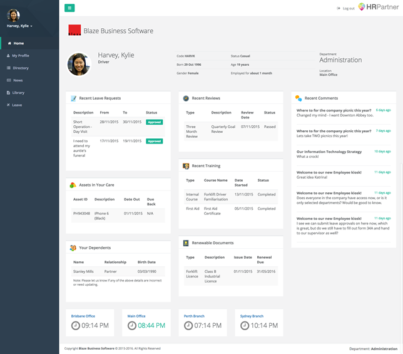Expand the Harvey, Kylie user dropdown

[x=19, y=26]
